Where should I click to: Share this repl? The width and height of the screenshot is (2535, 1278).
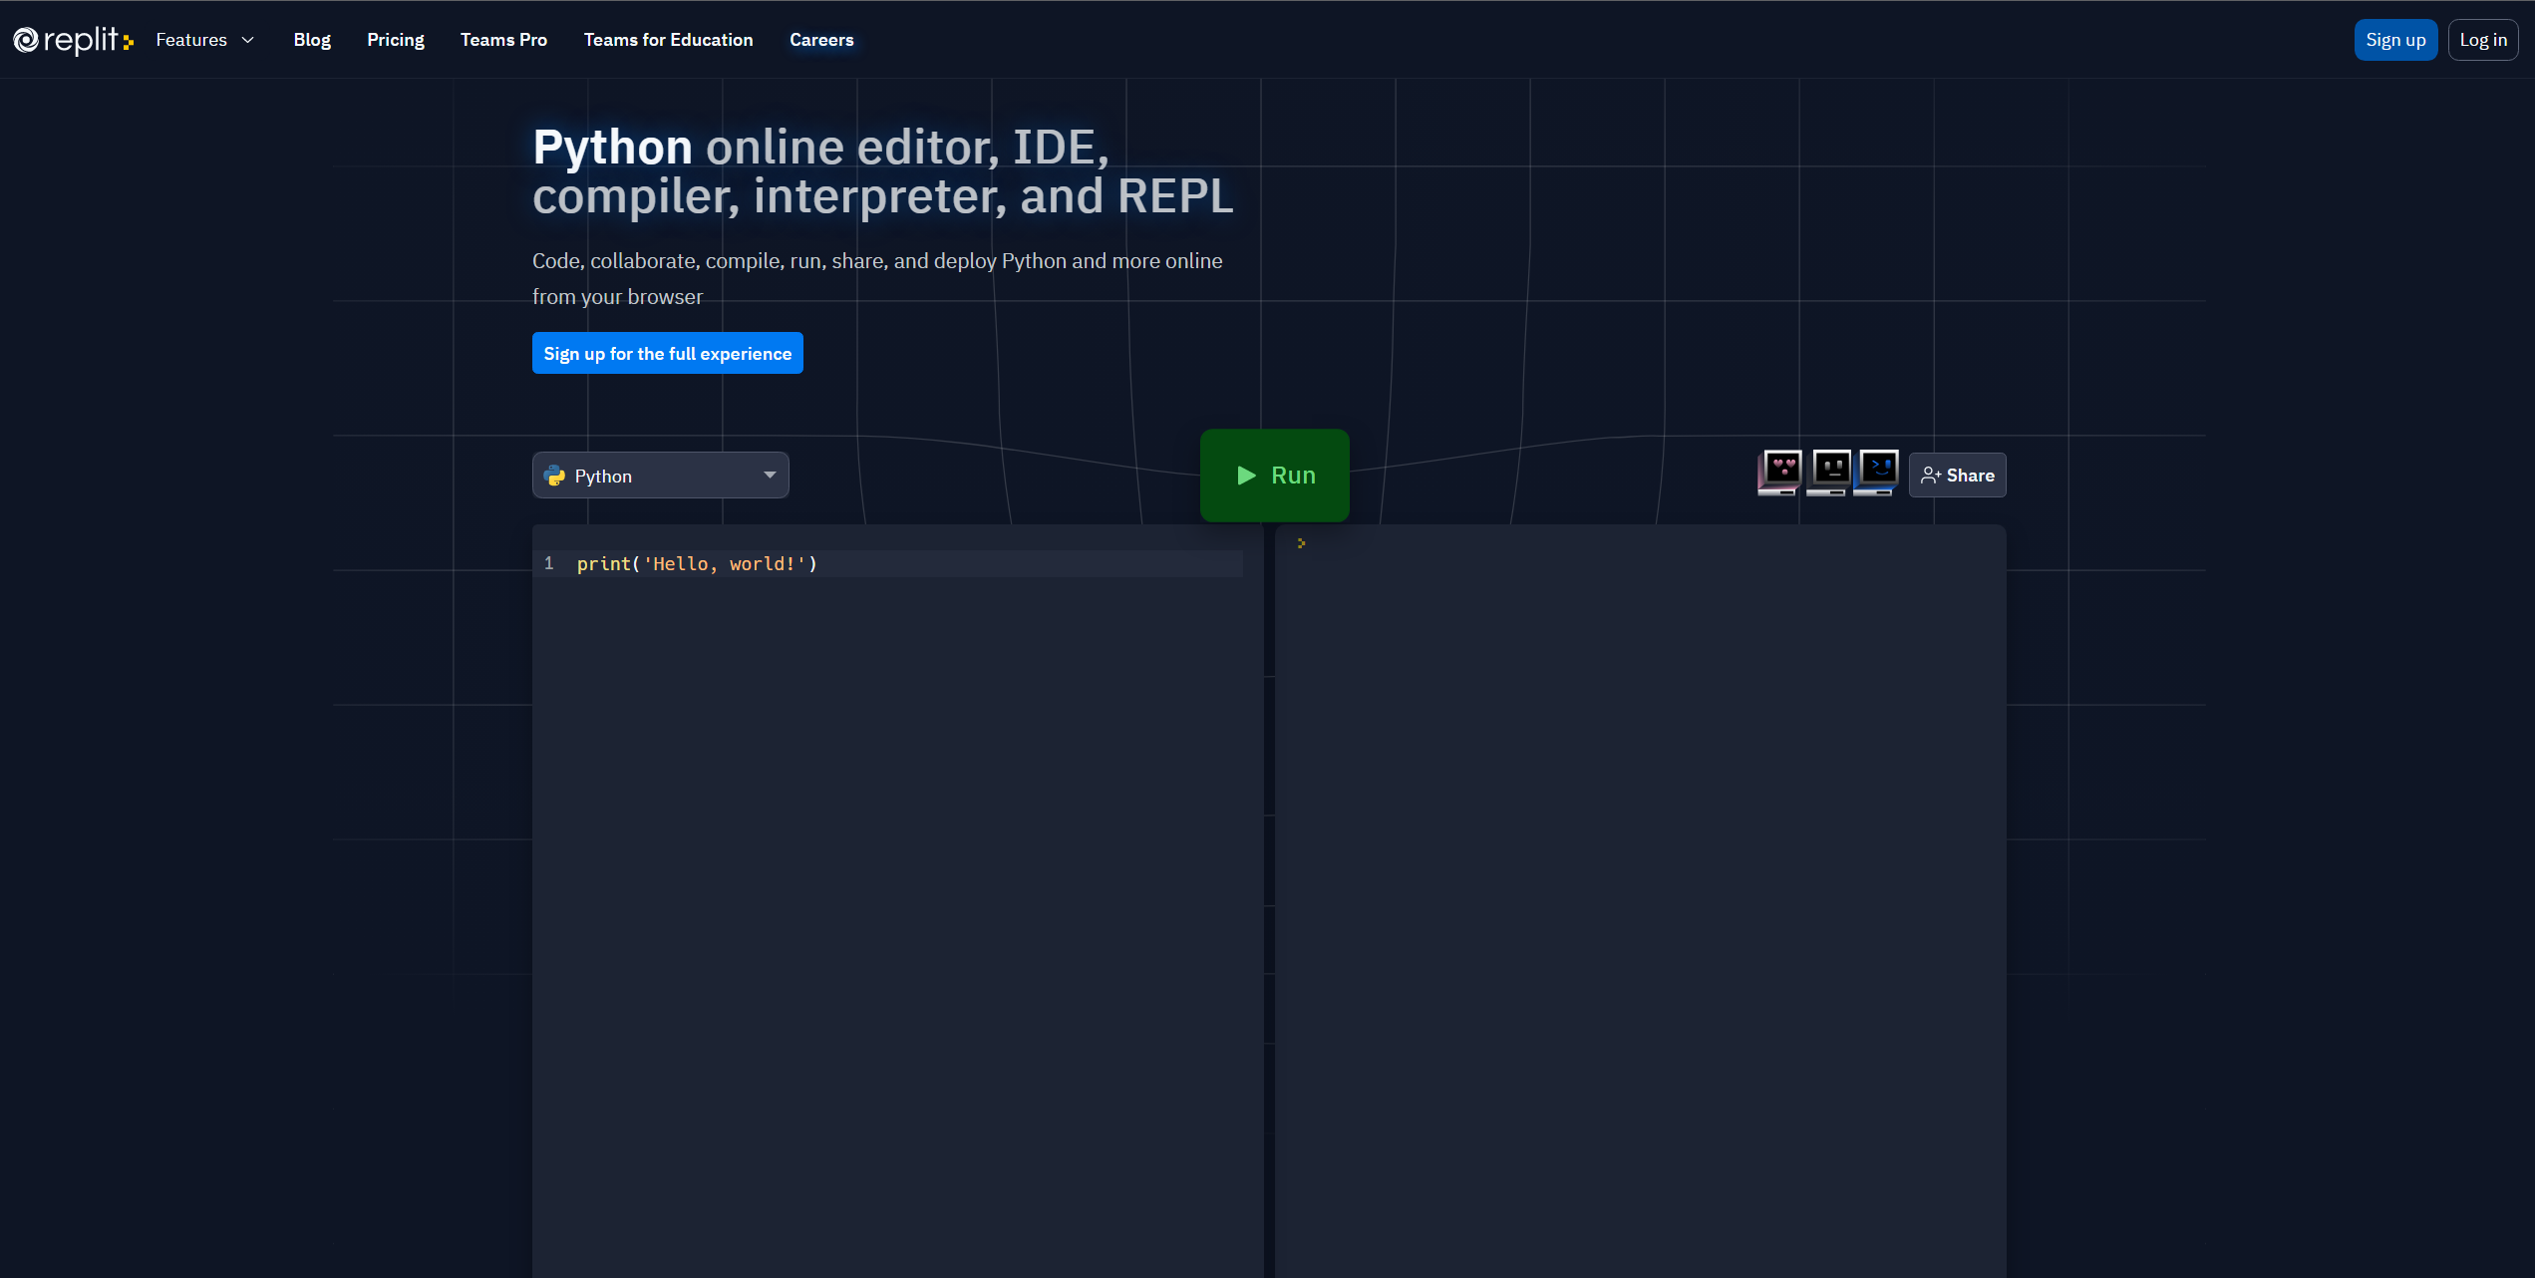coord(1958,476)
